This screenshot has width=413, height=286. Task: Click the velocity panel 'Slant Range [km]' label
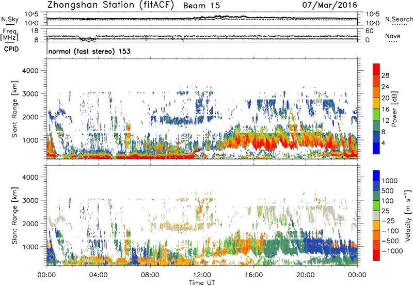pos(14,216)
